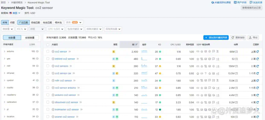Screen dimensions: 265x120
Task: Open SERP view for co2 sensors results
Action: [x=236, y=66]
